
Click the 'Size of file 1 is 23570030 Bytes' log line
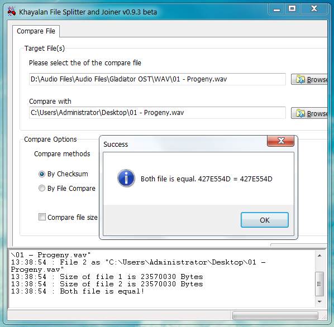pos(107,277)
